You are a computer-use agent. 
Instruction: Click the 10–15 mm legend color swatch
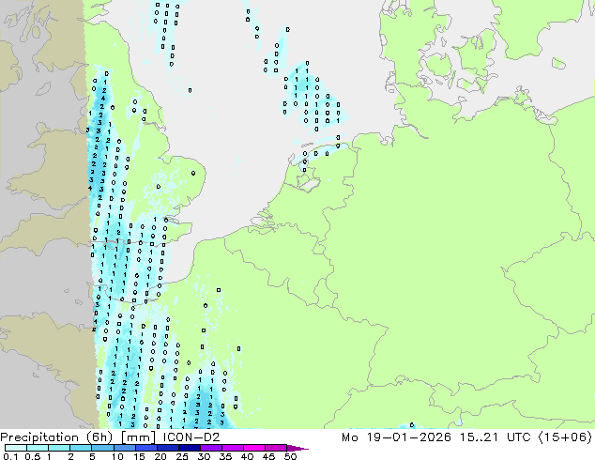tap(124, 448)
